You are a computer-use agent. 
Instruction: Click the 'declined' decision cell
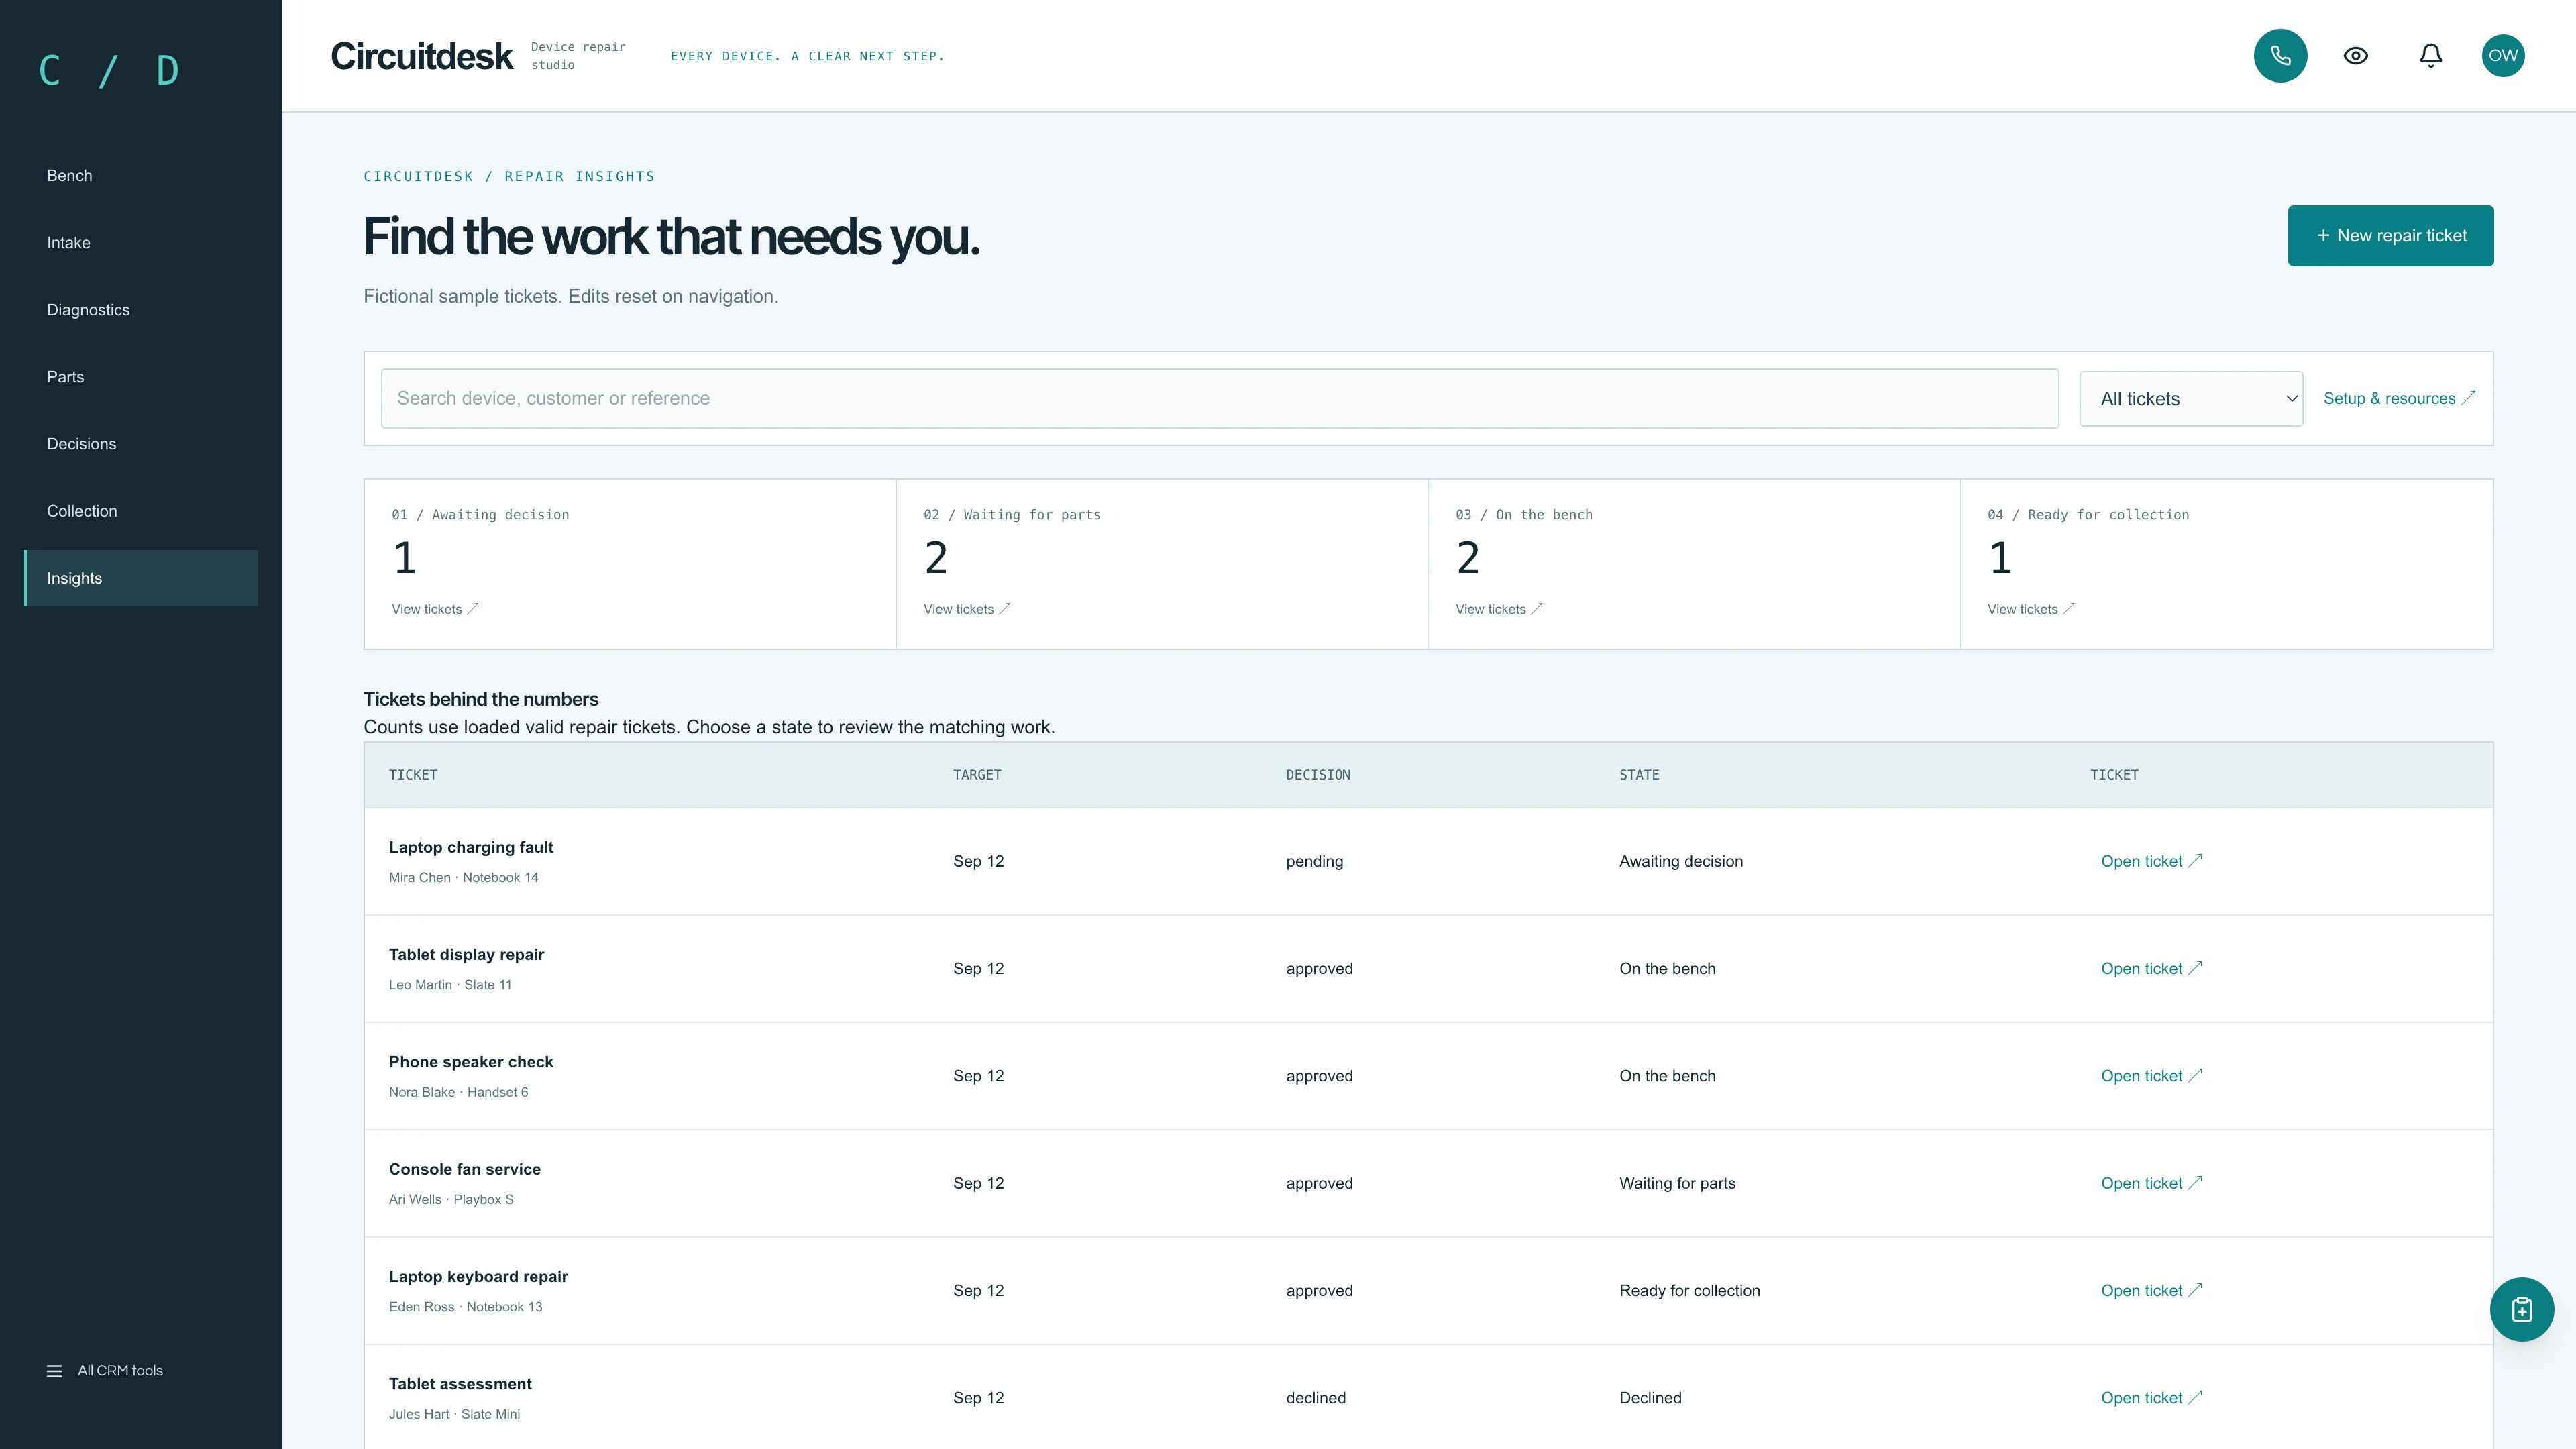pyautogui.click(x=1315, y=1397)
